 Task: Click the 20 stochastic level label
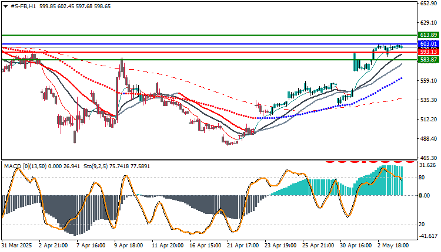pos(422,224)
